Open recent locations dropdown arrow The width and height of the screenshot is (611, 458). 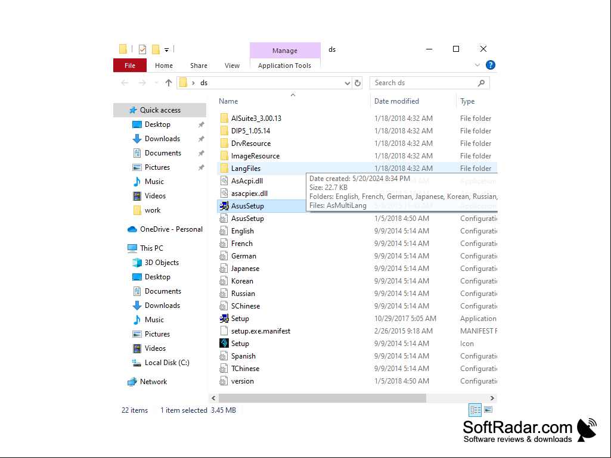point(156,83)
